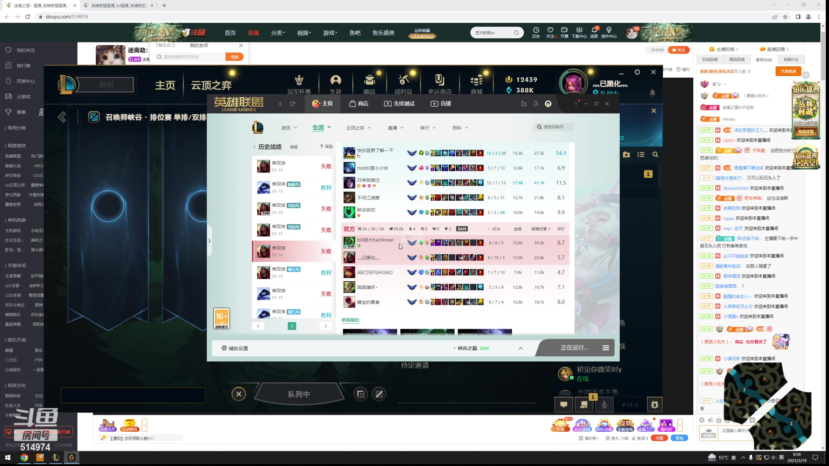Viewport: 829px width, 466px height.
Task: Expand the 峡谷之巅 server selector arrow
Action: pos(521,348)
